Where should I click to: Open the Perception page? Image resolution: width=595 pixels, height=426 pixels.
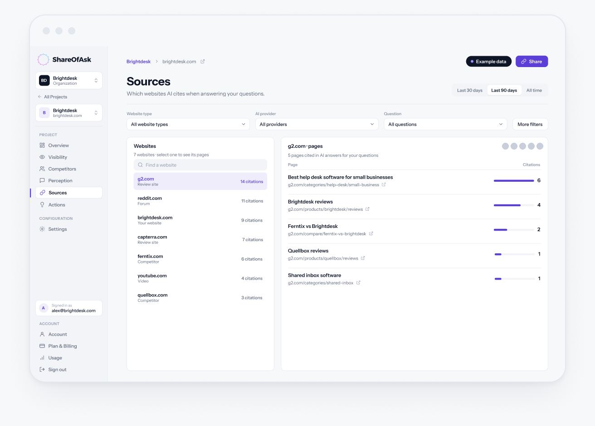[69, 181]
